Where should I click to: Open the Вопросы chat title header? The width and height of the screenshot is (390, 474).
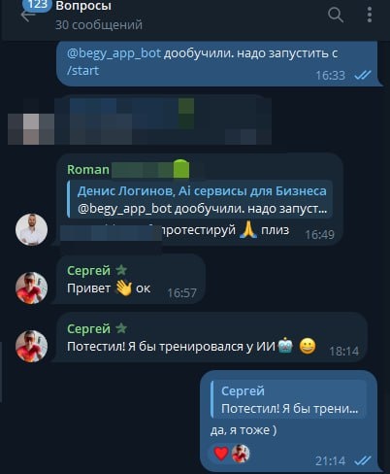pos(83,6)
